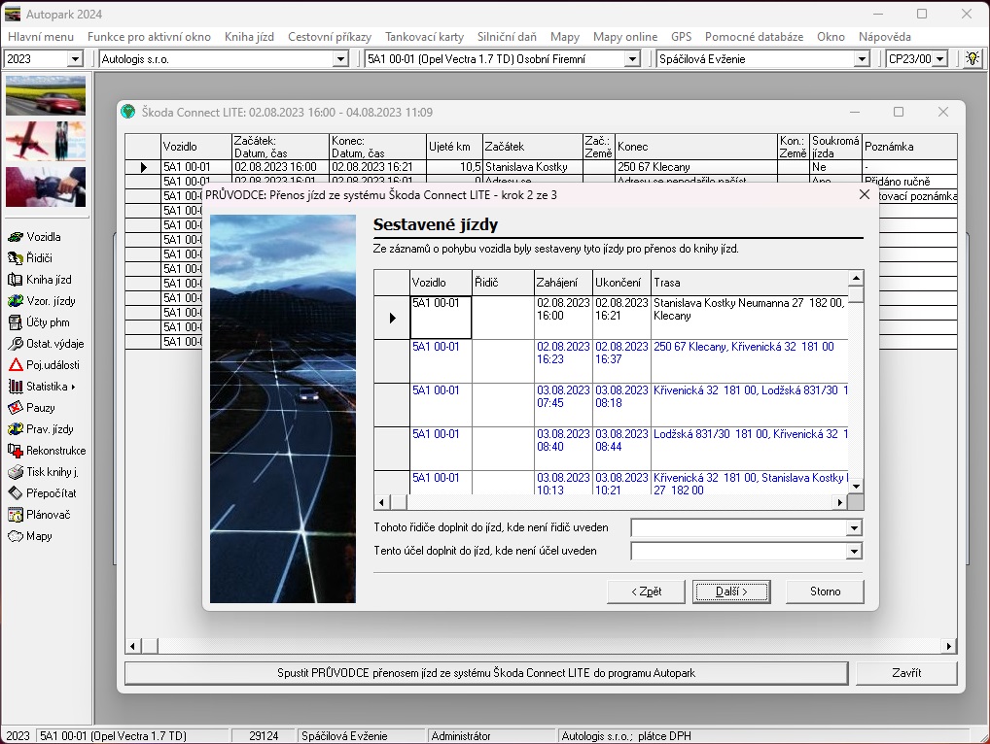The height and width of the screenshot is (744, 990).
Task: Click Škoda Connect window scroll left arrow
Action: tap(132, 646)
